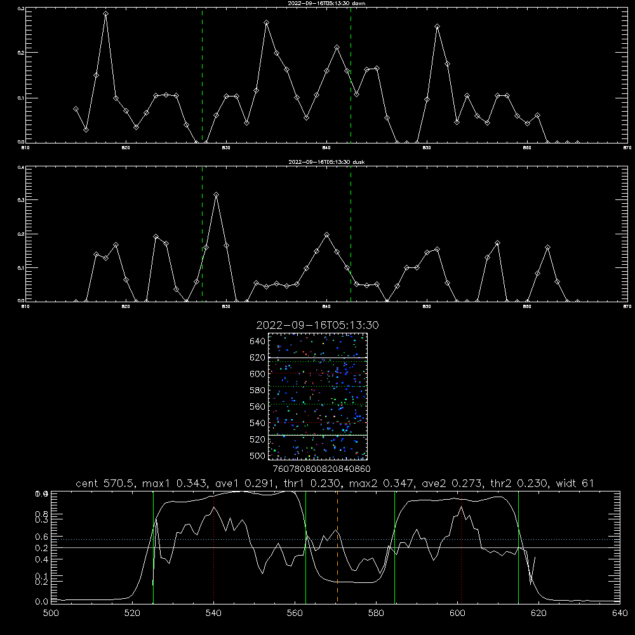Click the cyan dotted horizontal line in bottom plot
The height and width of the screenshot is (635, 635).
click(335, 539)
